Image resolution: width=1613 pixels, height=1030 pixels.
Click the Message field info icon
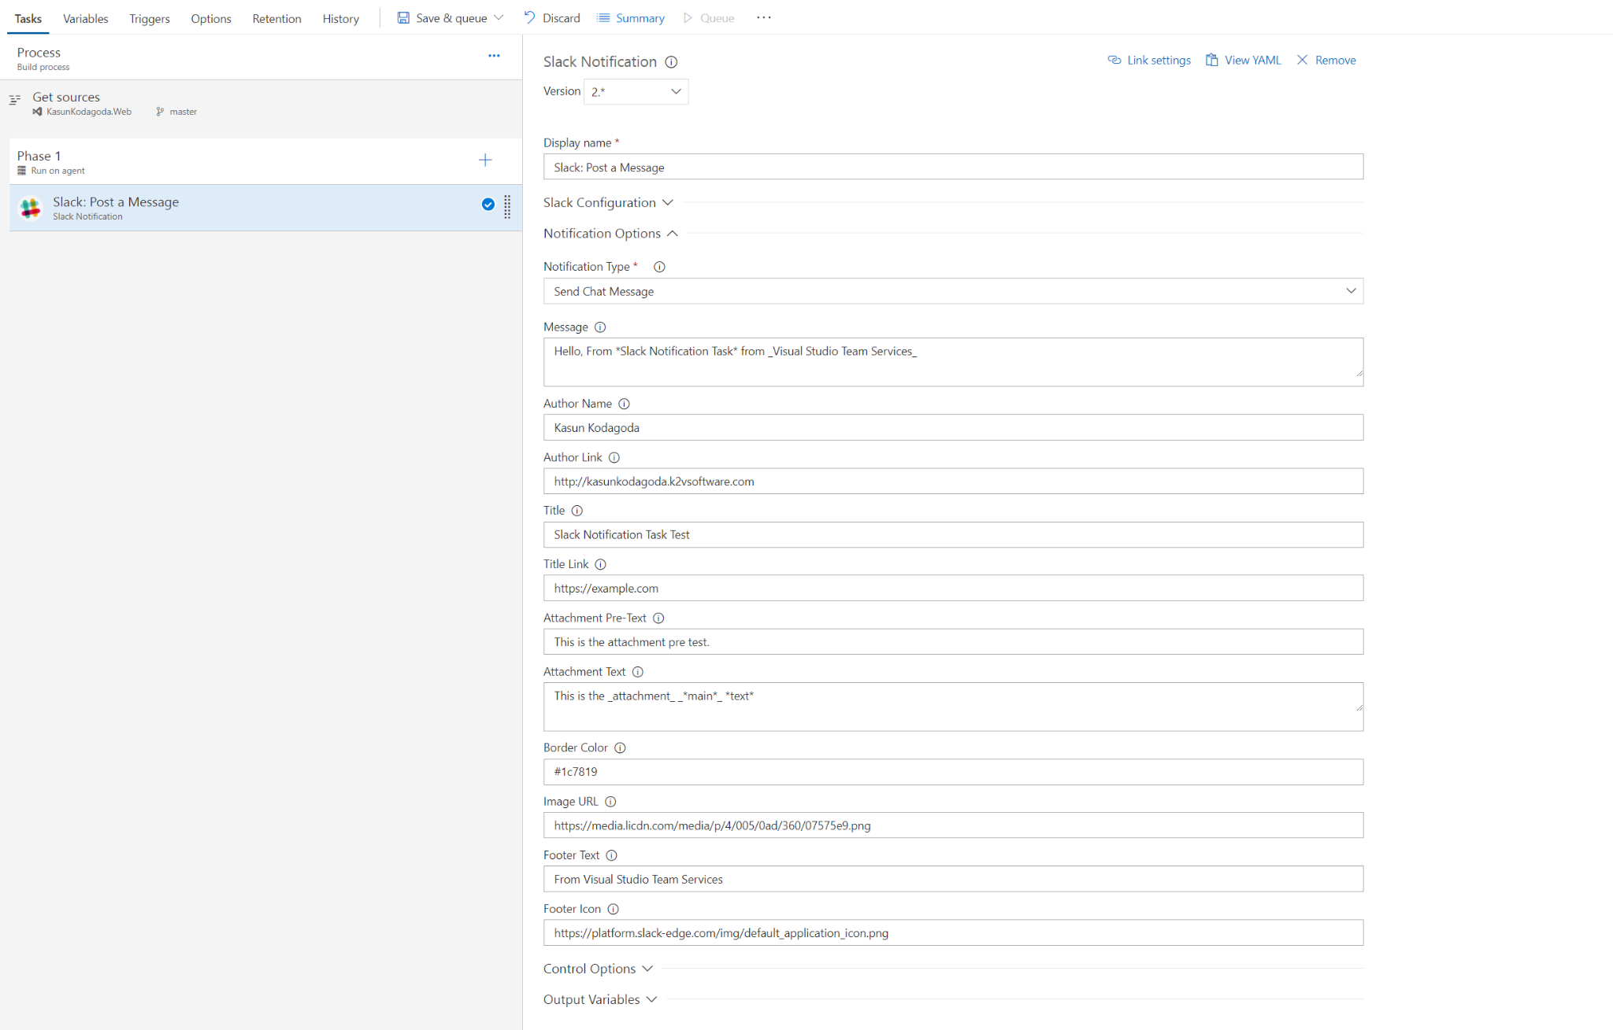[x=600, y=327]
